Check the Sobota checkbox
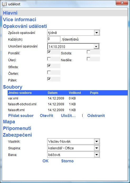Image resolution: width=130 pixels, height=183 pixels. [89, 52]
